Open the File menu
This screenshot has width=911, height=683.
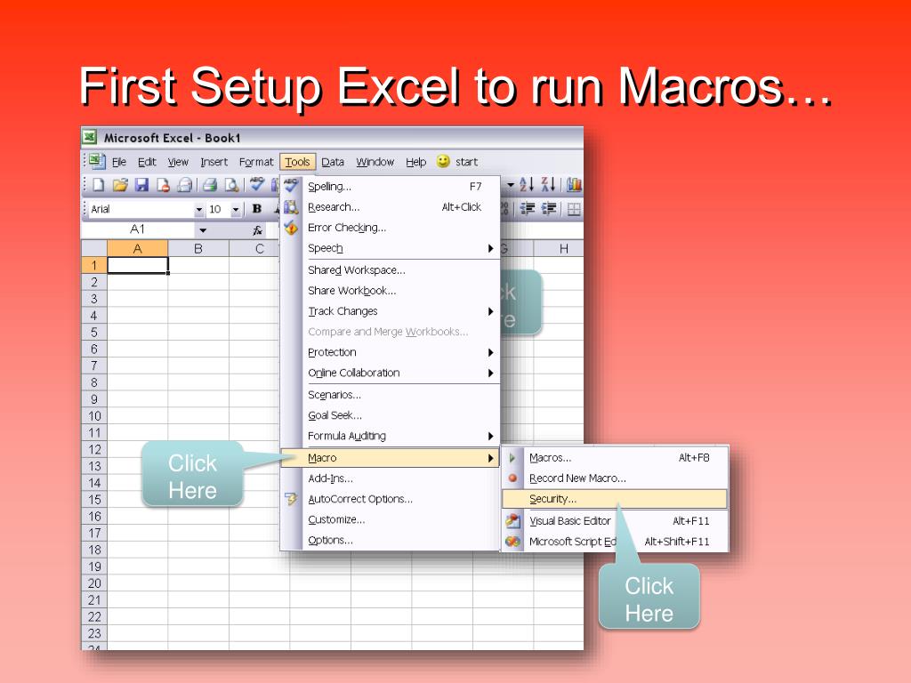[119, 162]
